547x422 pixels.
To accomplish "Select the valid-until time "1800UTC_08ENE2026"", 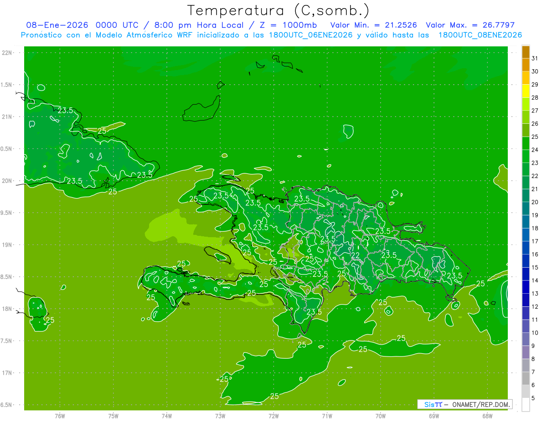I will click(x=480, y=35).
